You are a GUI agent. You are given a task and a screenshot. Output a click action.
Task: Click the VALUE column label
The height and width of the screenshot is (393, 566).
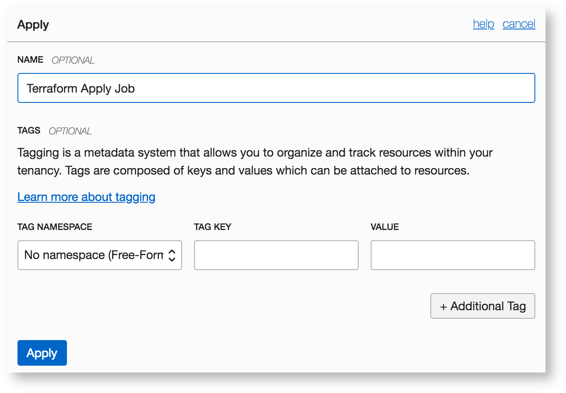click(385, 227)
